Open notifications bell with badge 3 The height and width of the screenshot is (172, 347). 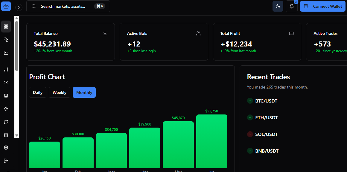(292, 6)
